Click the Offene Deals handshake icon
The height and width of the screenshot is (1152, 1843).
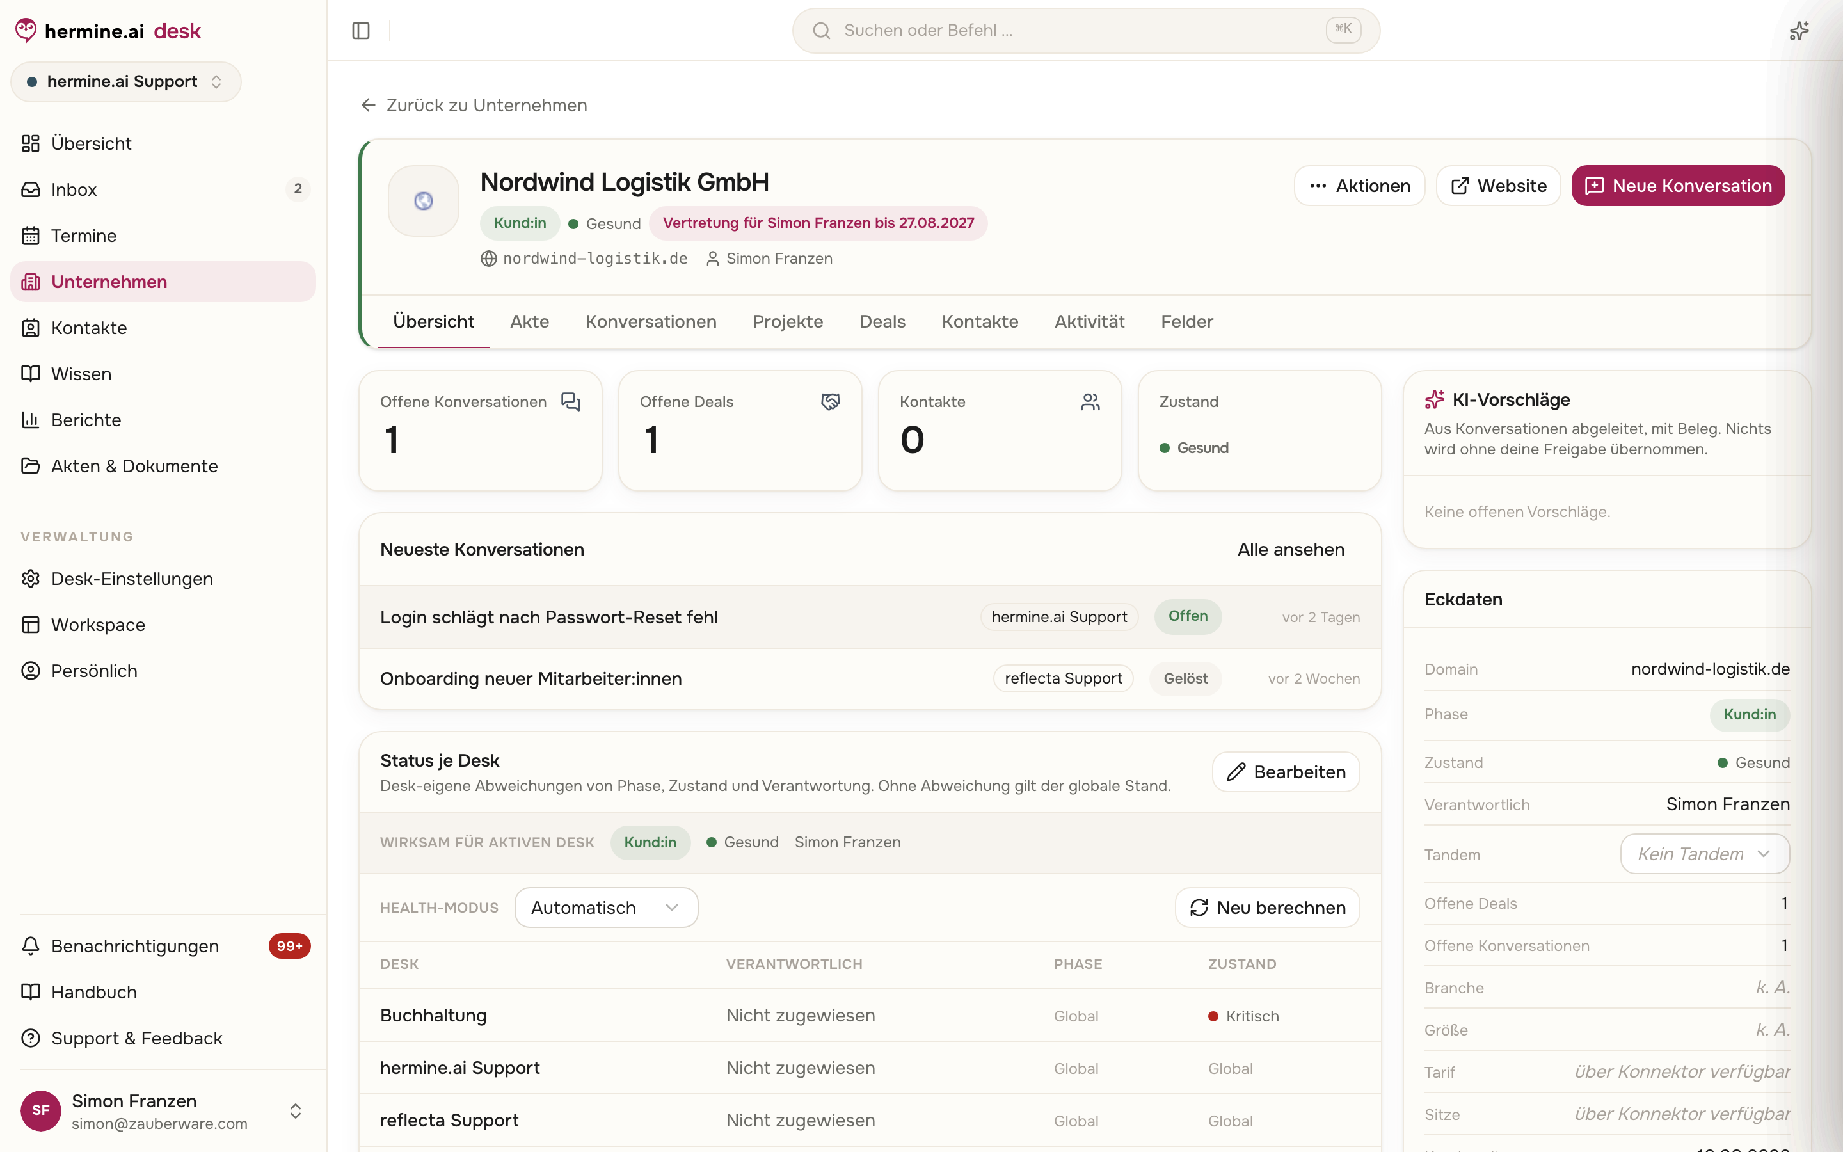tap(830, 401)
